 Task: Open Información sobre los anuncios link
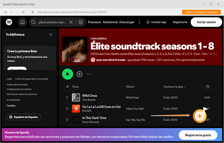point(22,94)
